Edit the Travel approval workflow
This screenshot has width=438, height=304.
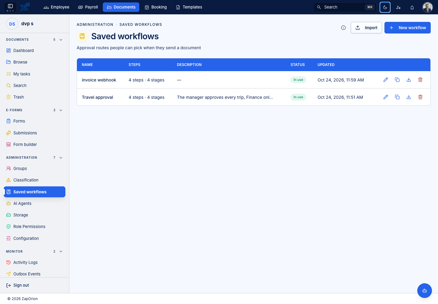pyautogui.click(x=386, y=97)
